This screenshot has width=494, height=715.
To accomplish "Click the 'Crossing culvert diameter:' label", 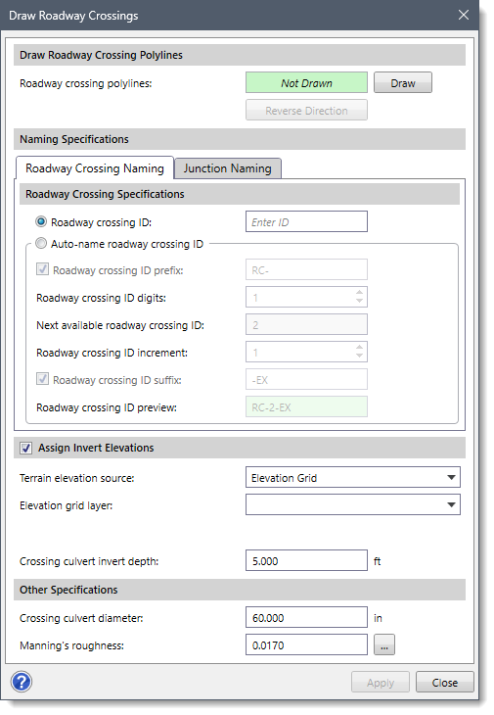I will [x=81, y=618].
